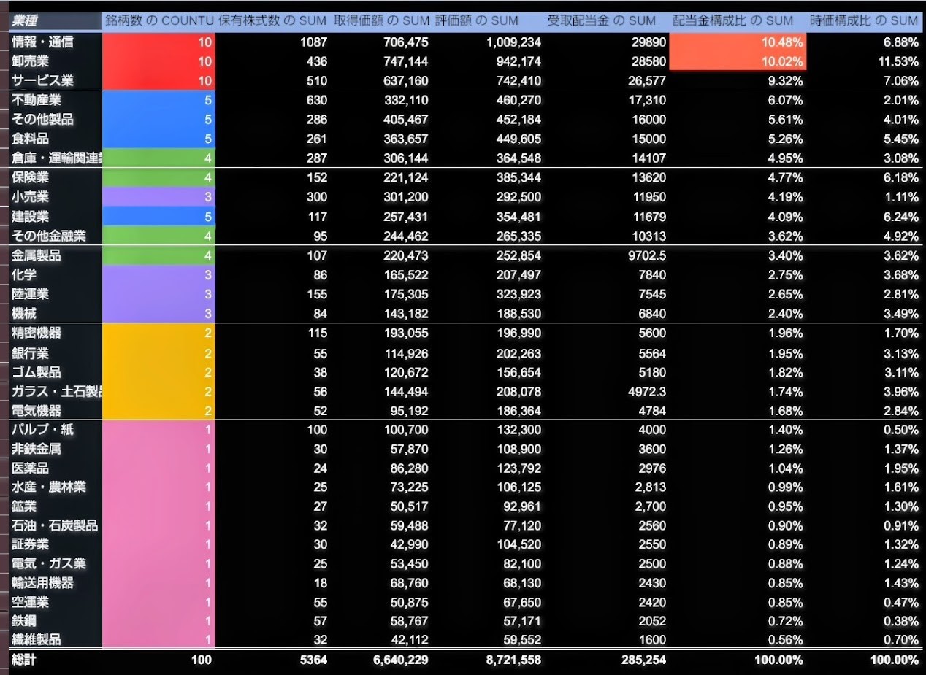The height and width of the screenshot is (675, 926).
Task: Select the orange 10.48% highlighted cell
Action: click(738, 42)
